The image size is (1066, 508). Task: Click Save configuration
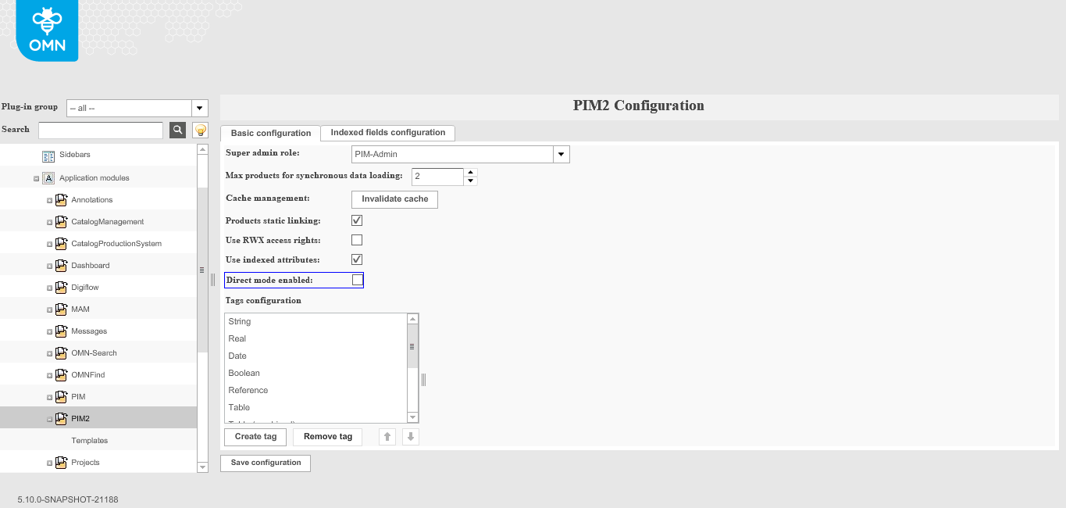[x=265, y=463]
